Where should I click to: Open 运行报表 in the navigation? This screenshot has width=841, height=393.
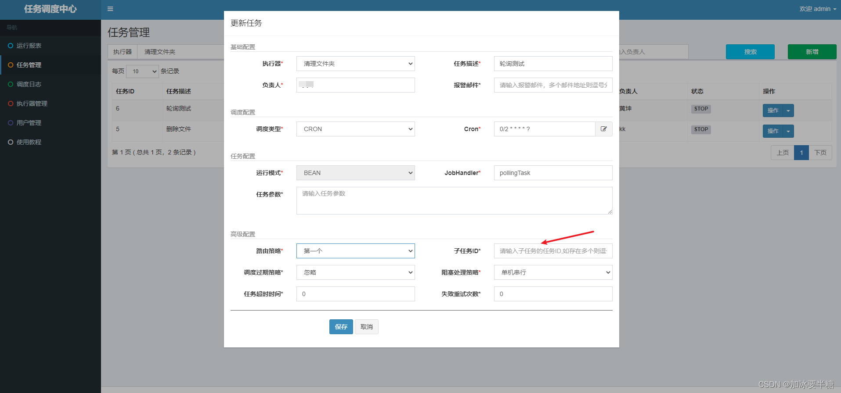coord(51,46)
